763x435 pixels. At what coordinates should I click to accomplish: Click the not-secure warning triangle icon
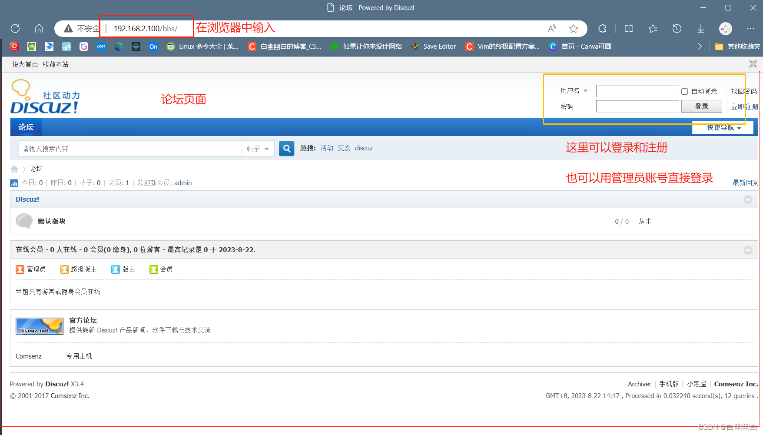68,29
